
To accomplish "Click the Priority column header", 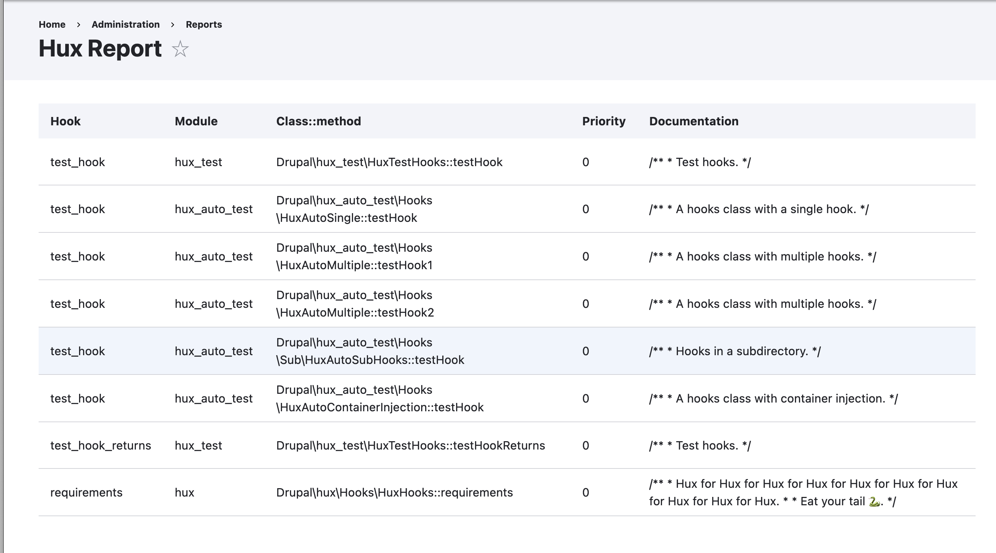I will [x=604, y=121].
